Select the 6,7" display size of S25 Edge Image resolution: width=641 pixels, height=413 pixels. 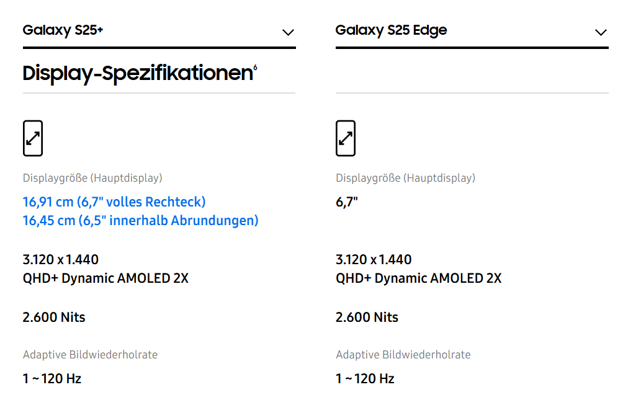pyautogui.click(x=347, y=202)
